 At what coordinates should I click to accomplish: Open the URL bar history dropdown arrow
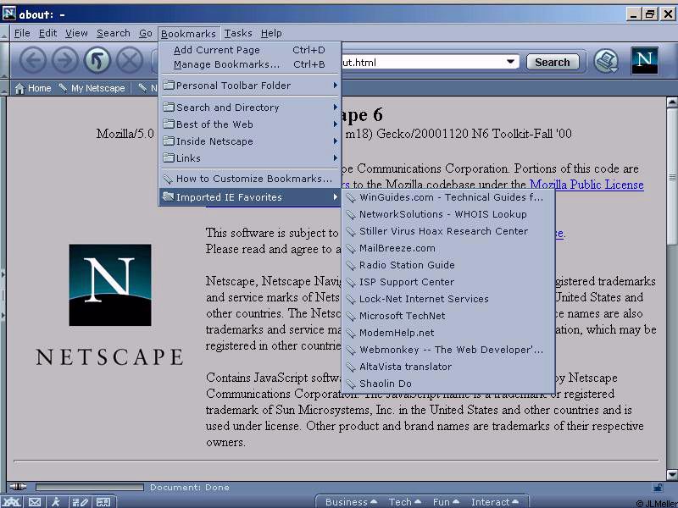[510, 62]
